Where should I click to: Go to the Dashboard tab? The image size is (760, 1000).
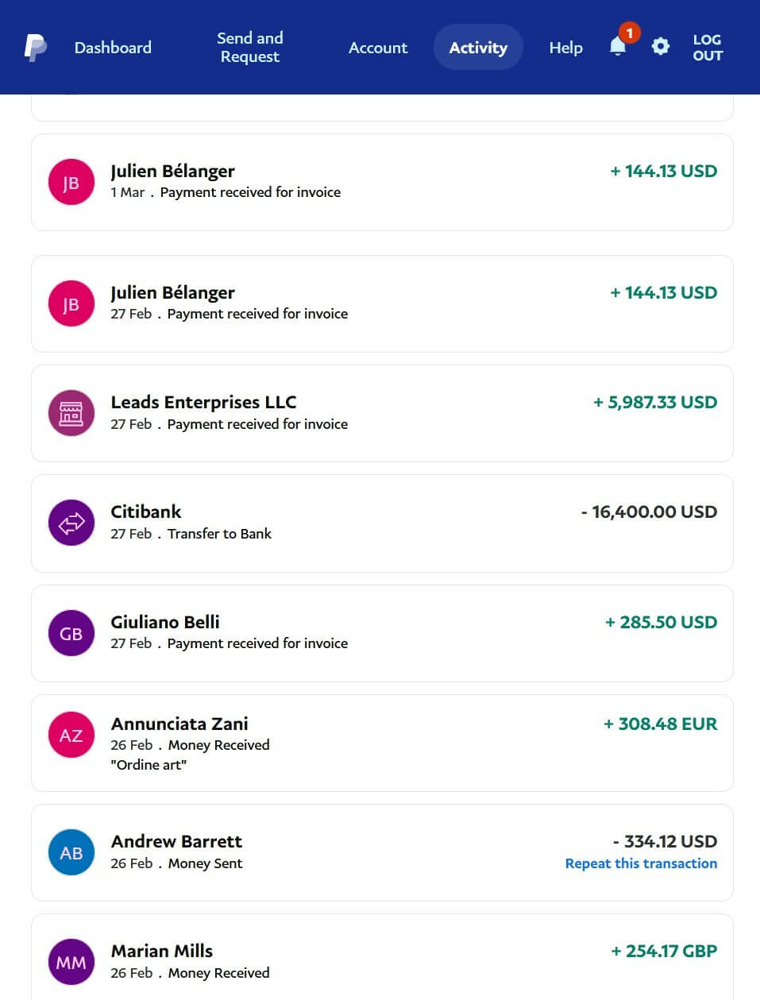click(x=113, y=48)
